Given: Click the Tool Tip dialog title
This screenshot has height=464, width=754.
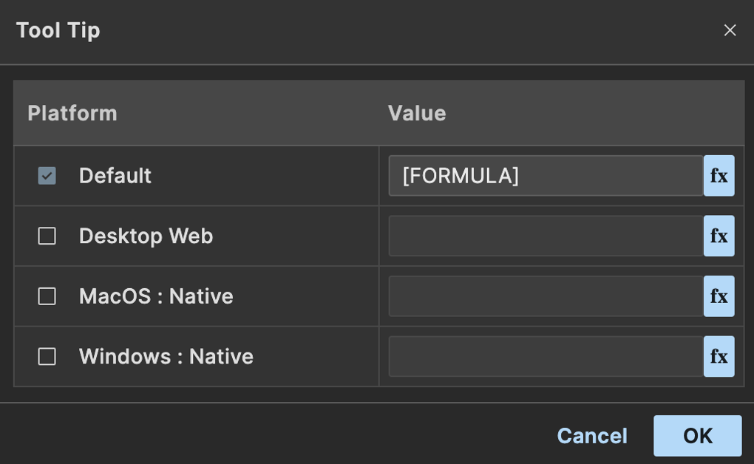Looking at the screenshot, I should coord(58,31).
